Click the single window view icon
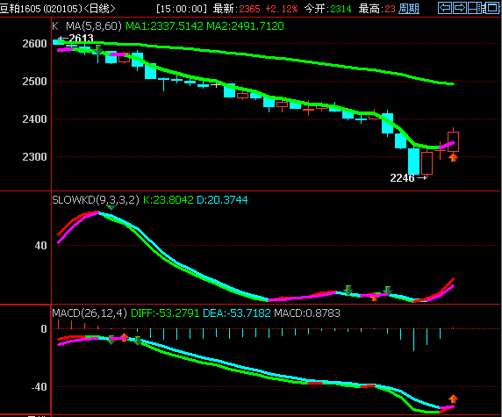 pos(491,8)
